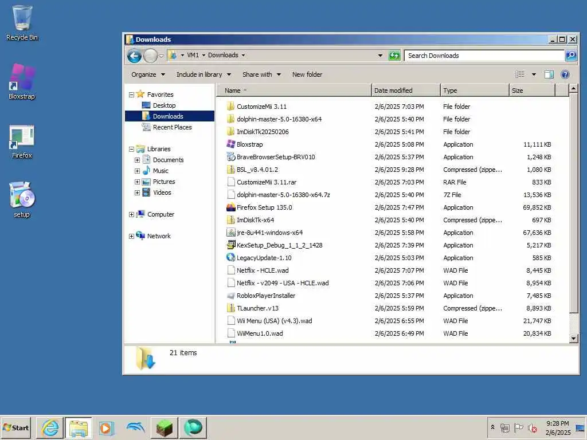Select the TLauncher.v13 zip icon
The height and width of the screenshot is (440, 587).
(231, 308)
